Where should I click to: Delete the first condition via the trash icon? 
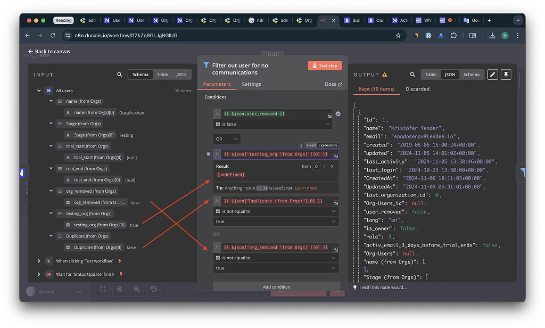pyautogui.click(x=208, y=154)
